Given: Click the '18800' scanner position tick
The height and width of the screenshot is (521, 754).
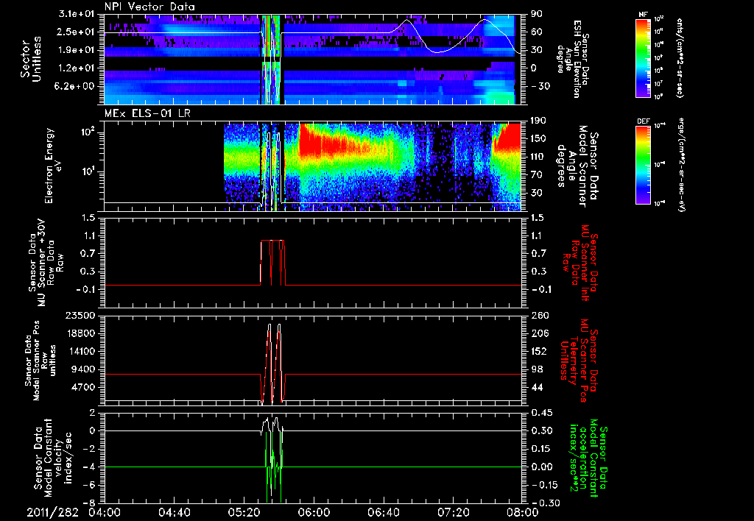Looking at the screenshot, I should 82,333.
